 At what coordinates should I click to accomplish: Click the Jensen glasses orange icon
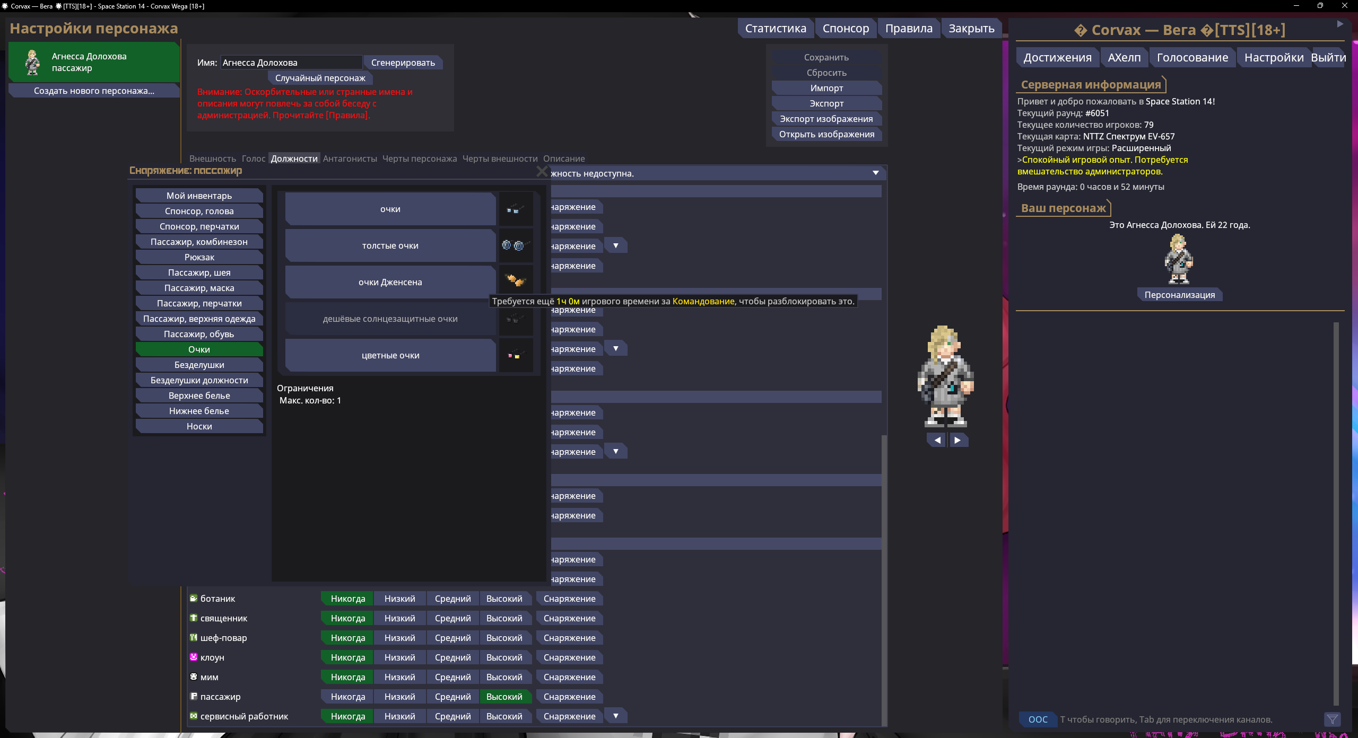515,280
